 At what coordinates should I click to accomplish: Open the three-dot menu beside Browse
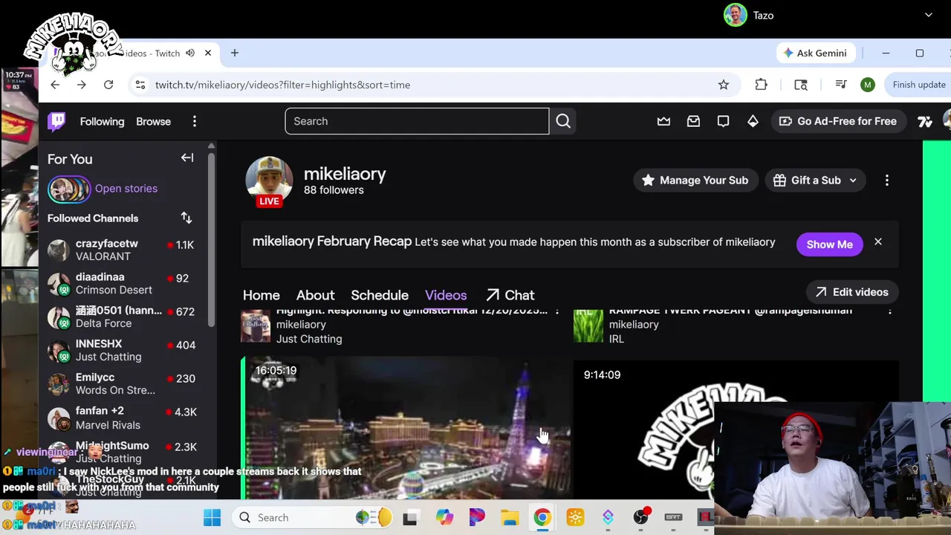(195, 121)
